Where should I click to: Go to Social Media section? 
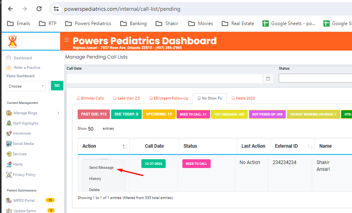tap(23, 144)
